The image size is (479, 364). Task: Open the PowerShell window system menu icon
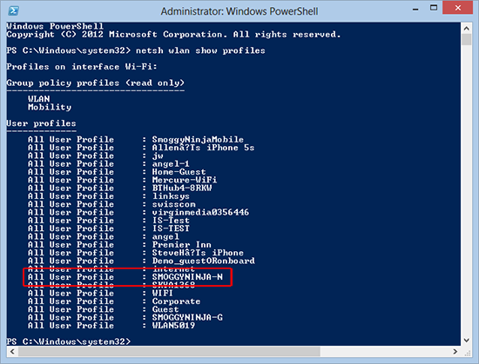(13, 11)
